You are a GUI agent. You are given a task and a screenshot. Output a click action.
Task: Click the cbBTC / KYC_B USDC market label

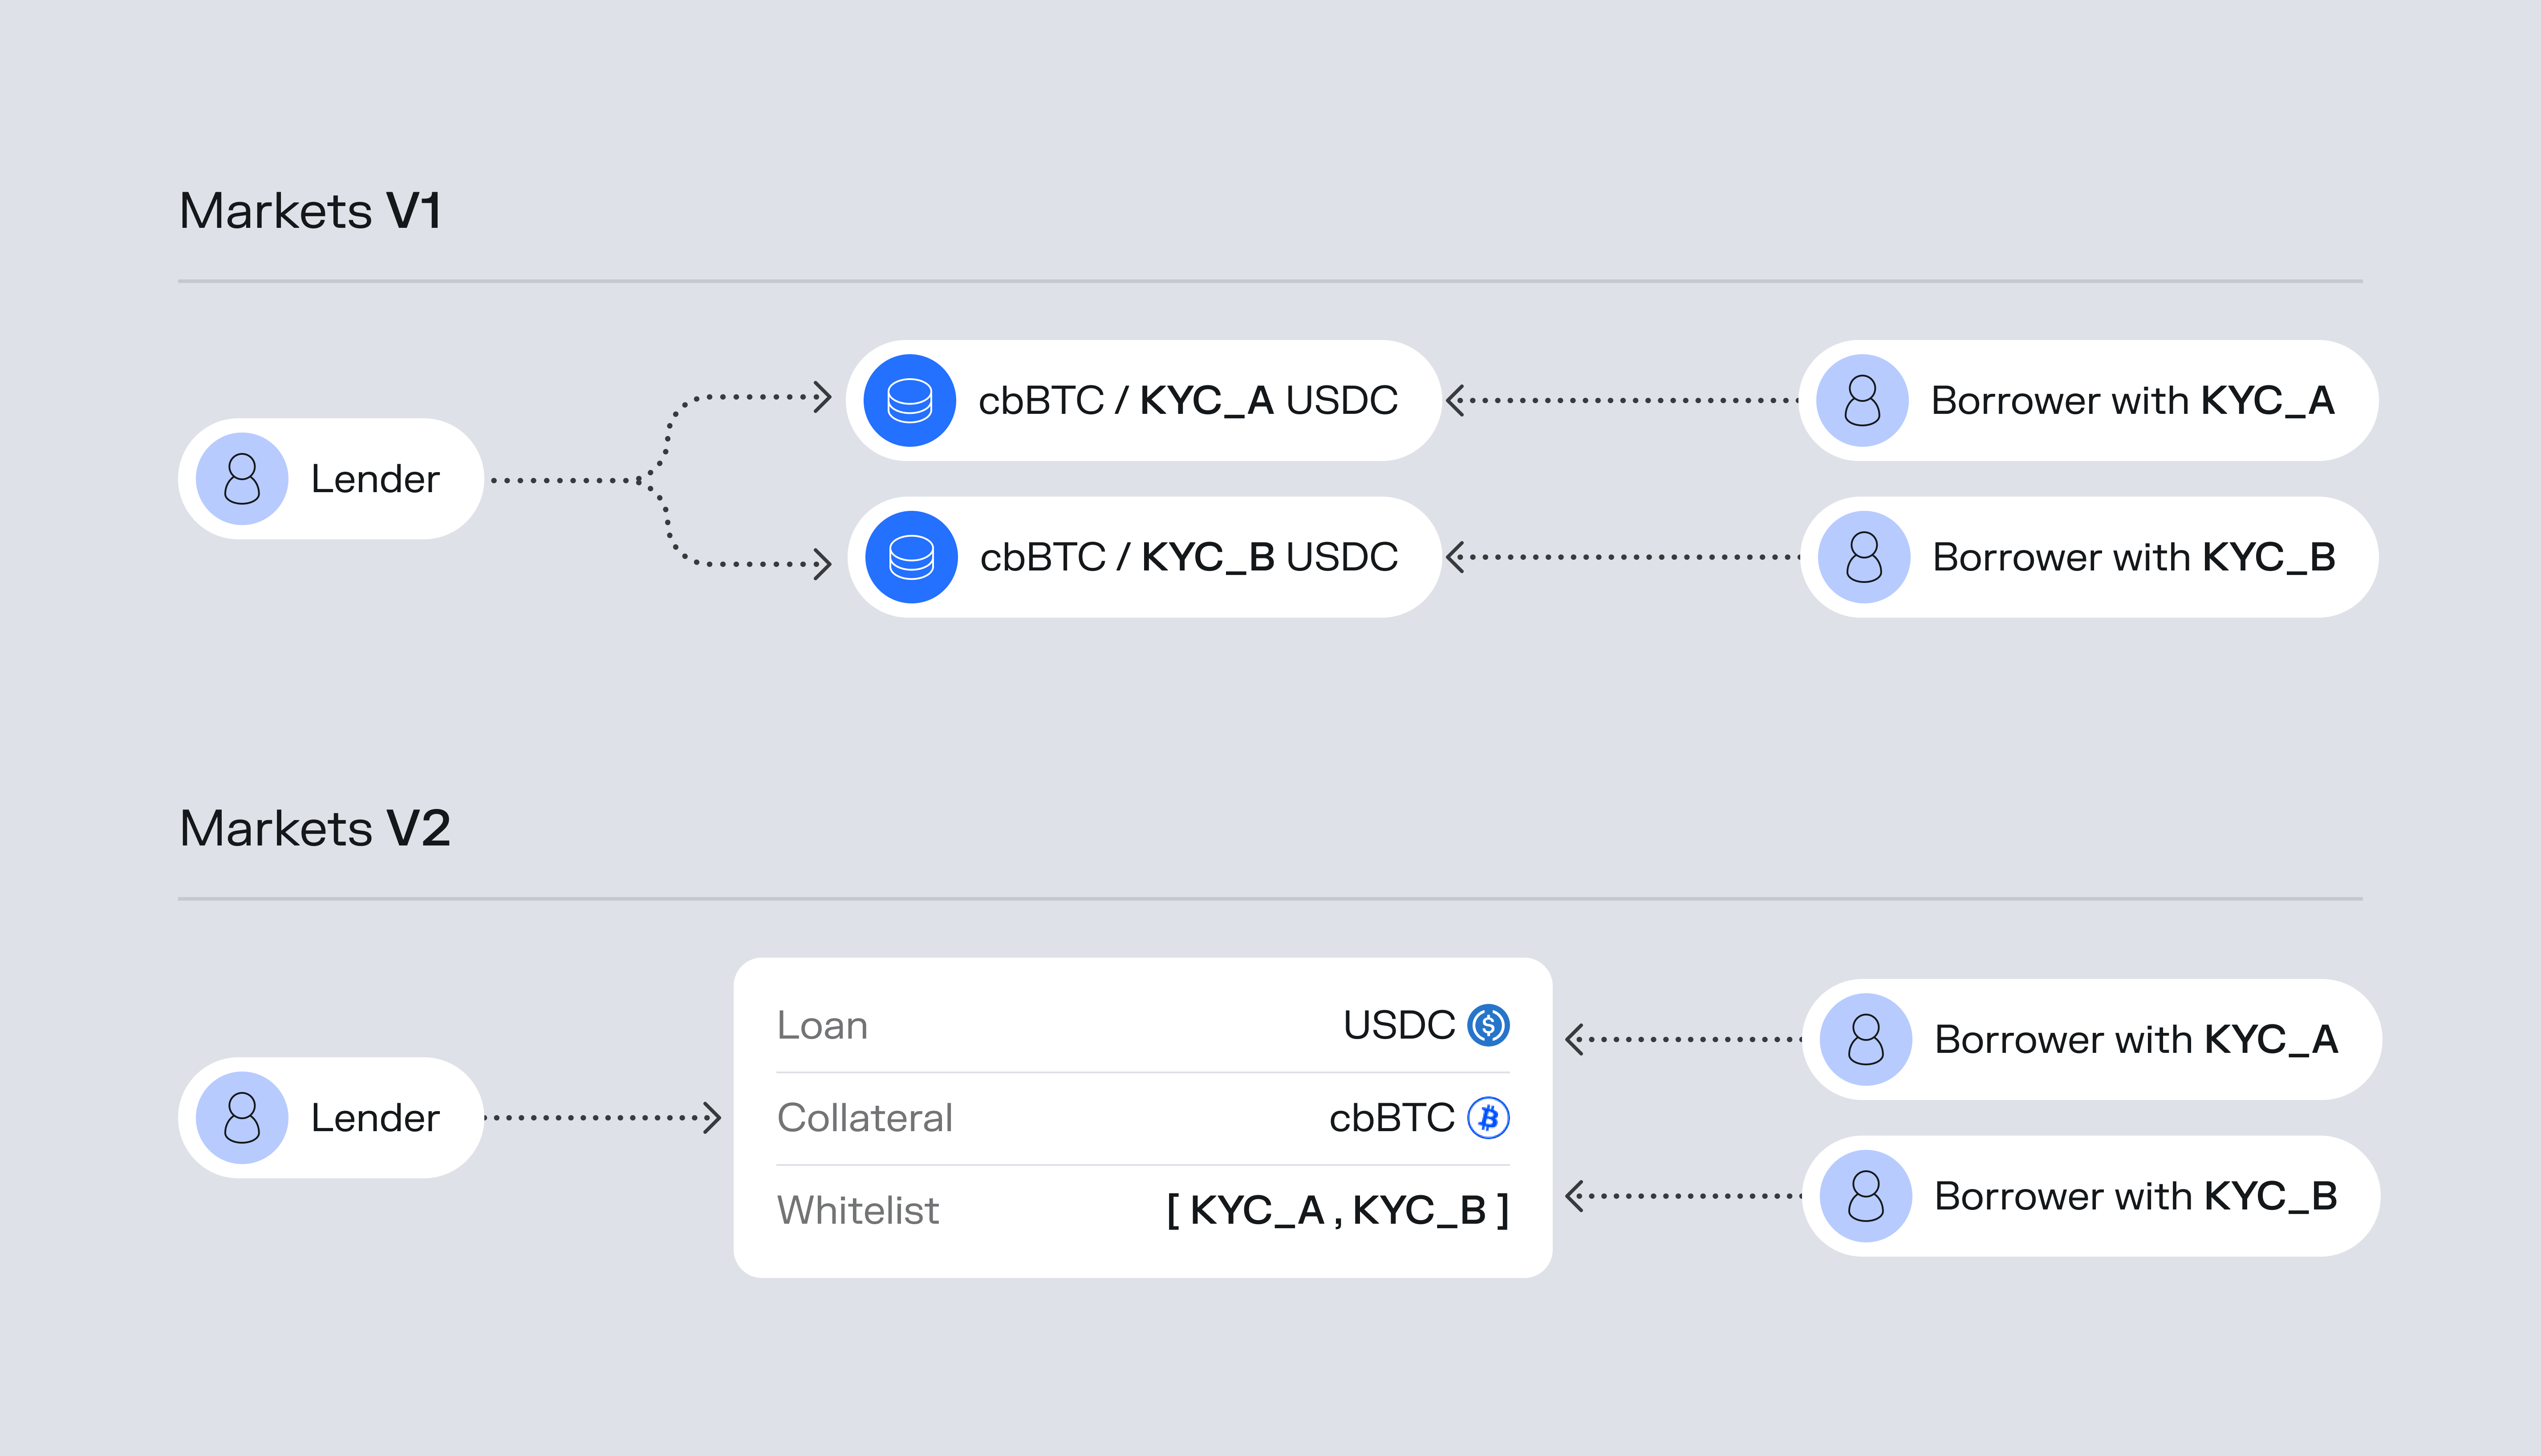pos(1189,557)
